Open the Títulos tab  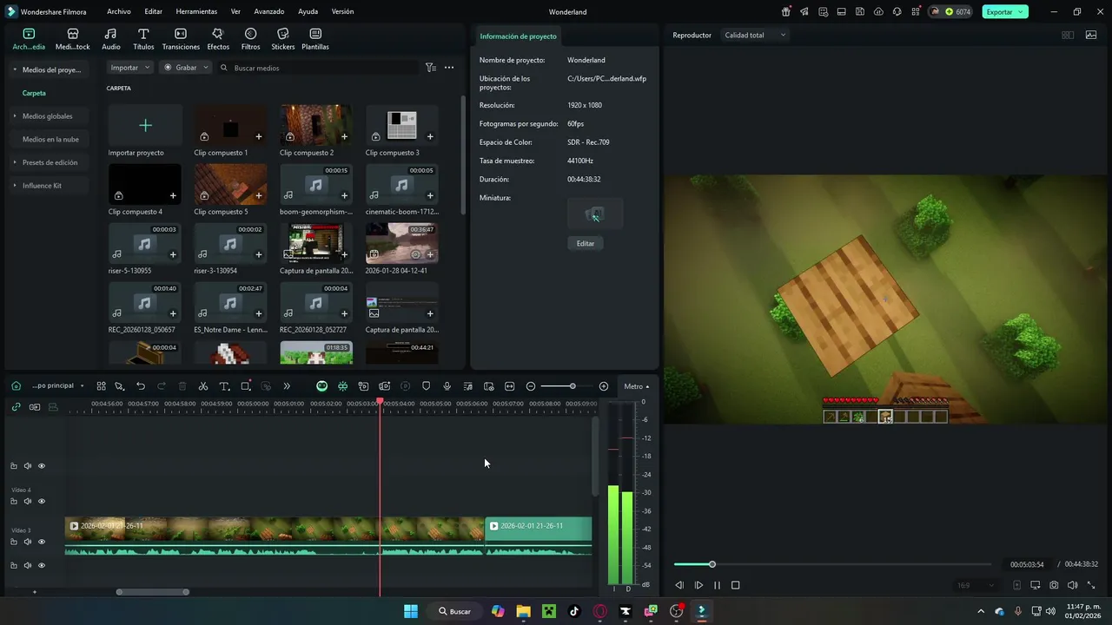143,39
